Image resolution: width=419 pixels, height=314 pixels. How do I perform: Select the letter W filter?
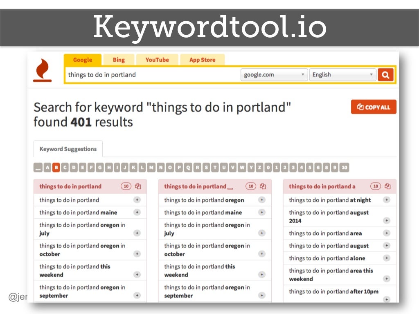click(242, 167)
